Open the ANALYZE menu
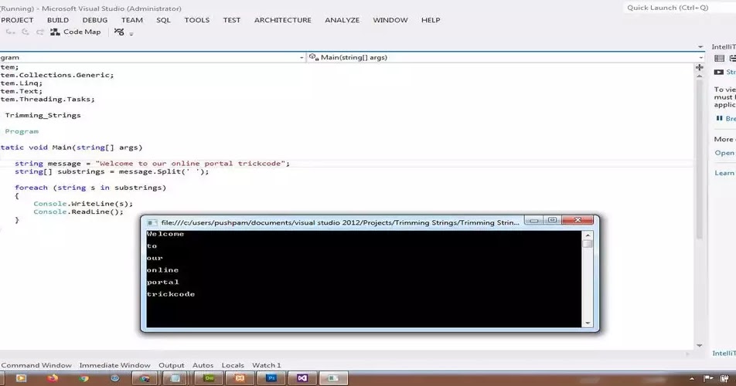736x386 pixels. pos(342,20)
